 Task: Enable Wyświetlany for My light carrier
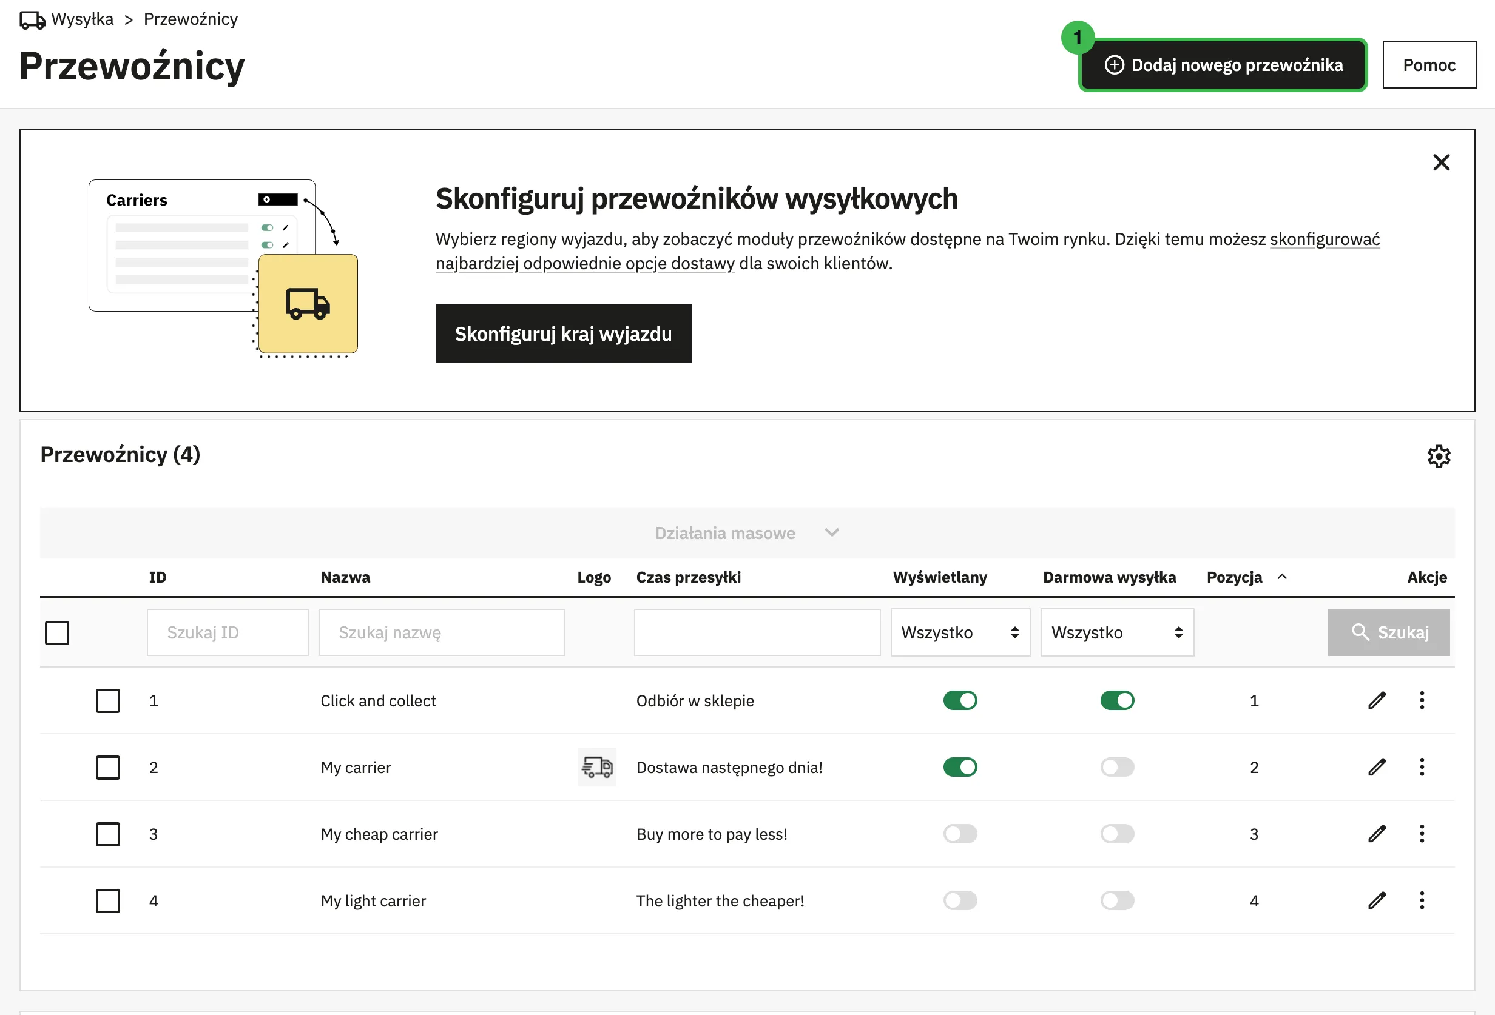point(960,900)
